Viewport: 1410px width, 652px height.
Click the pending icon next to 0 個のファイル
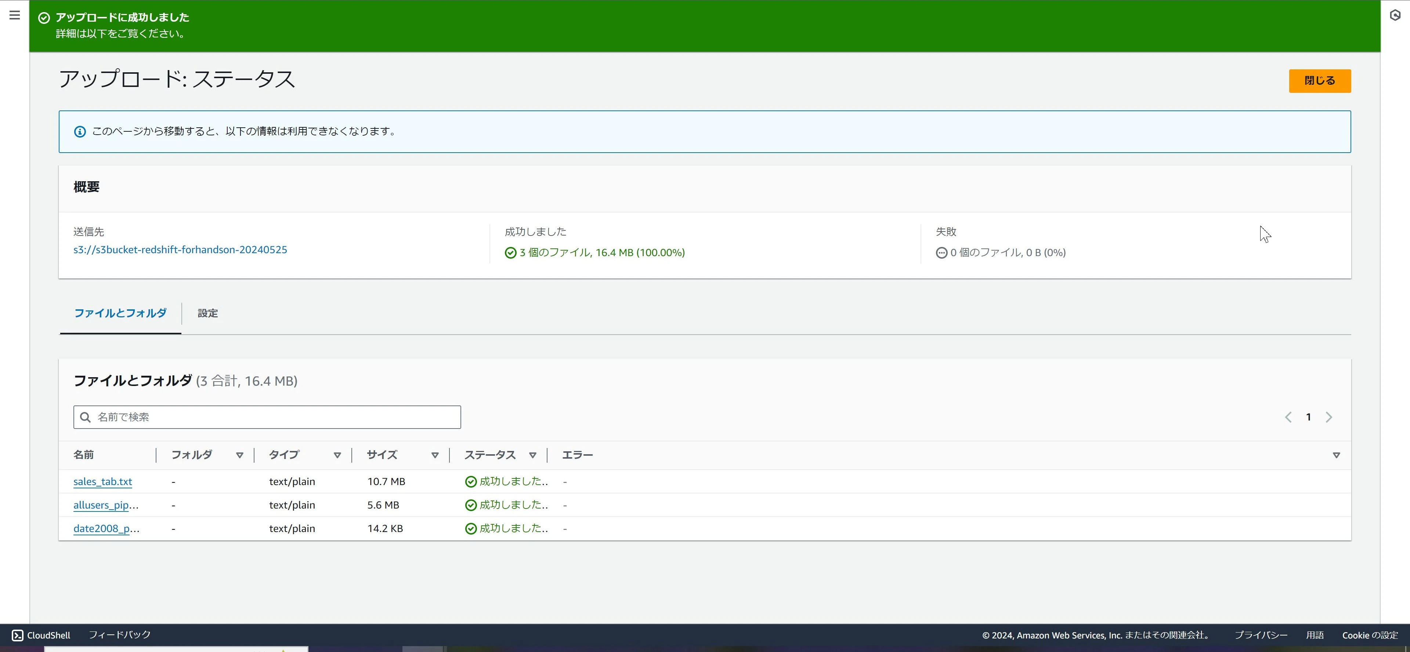(941, 253)
